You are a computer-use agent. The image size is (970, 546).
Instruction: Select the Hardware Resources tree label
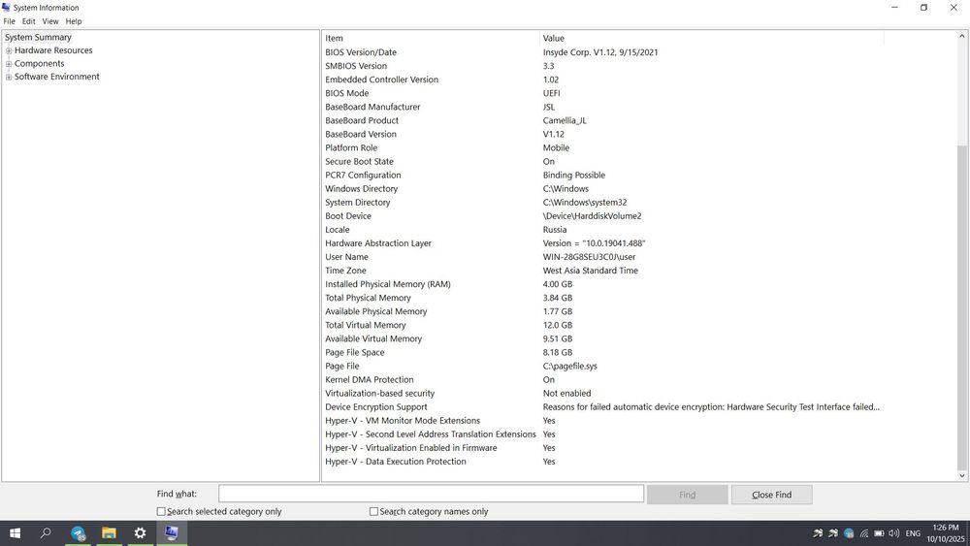53,50
